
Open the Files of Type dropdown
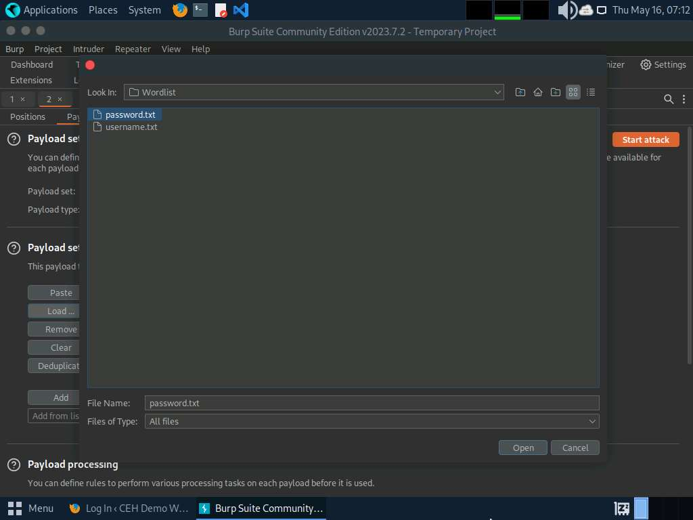click(592, 421)
